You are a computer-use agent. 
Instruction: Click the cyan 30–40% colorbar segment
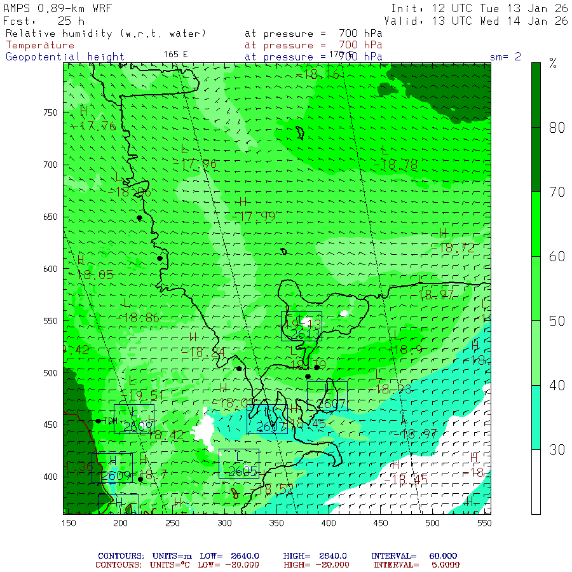pyautogui.click(x=536, y=418)
